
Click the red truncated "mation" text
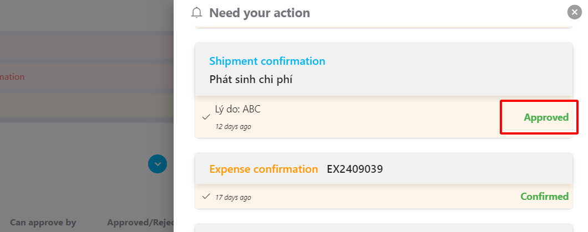click(x=12, y=77)
